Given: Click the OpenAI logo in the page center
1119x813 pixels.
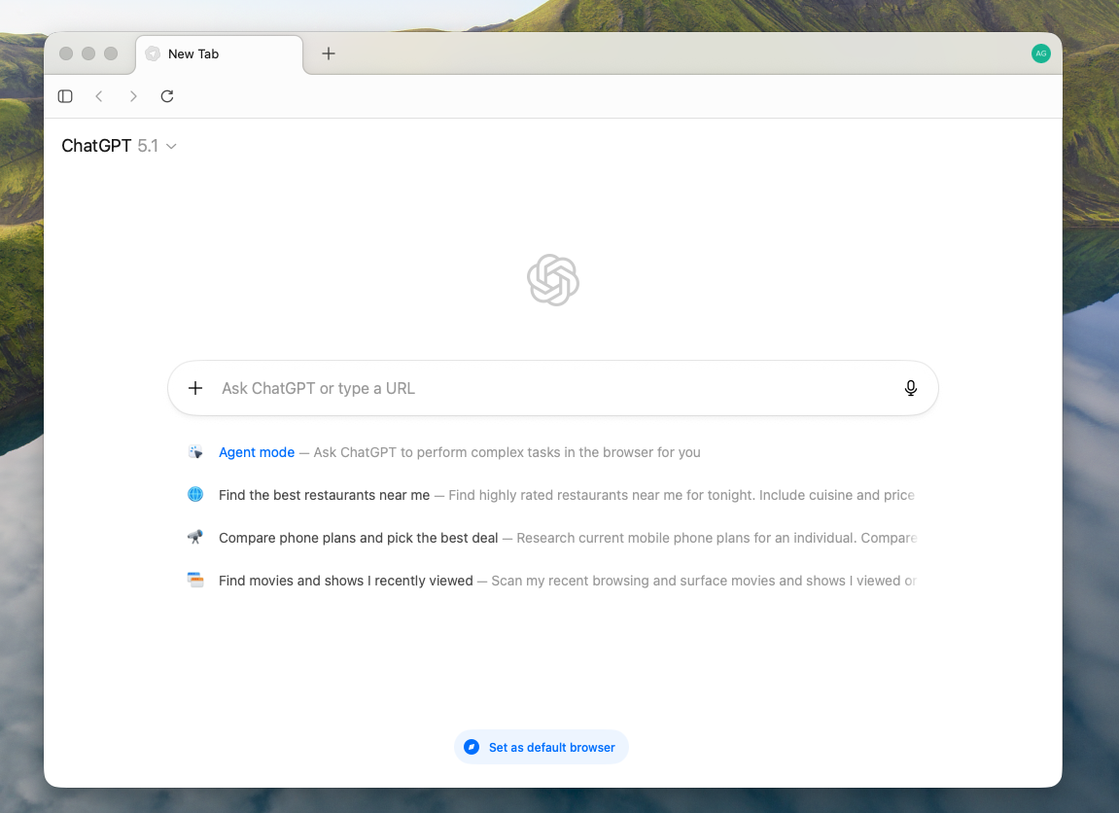Looking at the screenshot, I should (552, 280).
